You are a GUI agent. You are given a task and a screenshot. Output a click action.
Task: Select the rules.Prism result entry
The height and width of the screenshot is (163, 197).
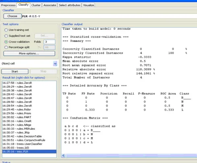click(x=29, y=113)
